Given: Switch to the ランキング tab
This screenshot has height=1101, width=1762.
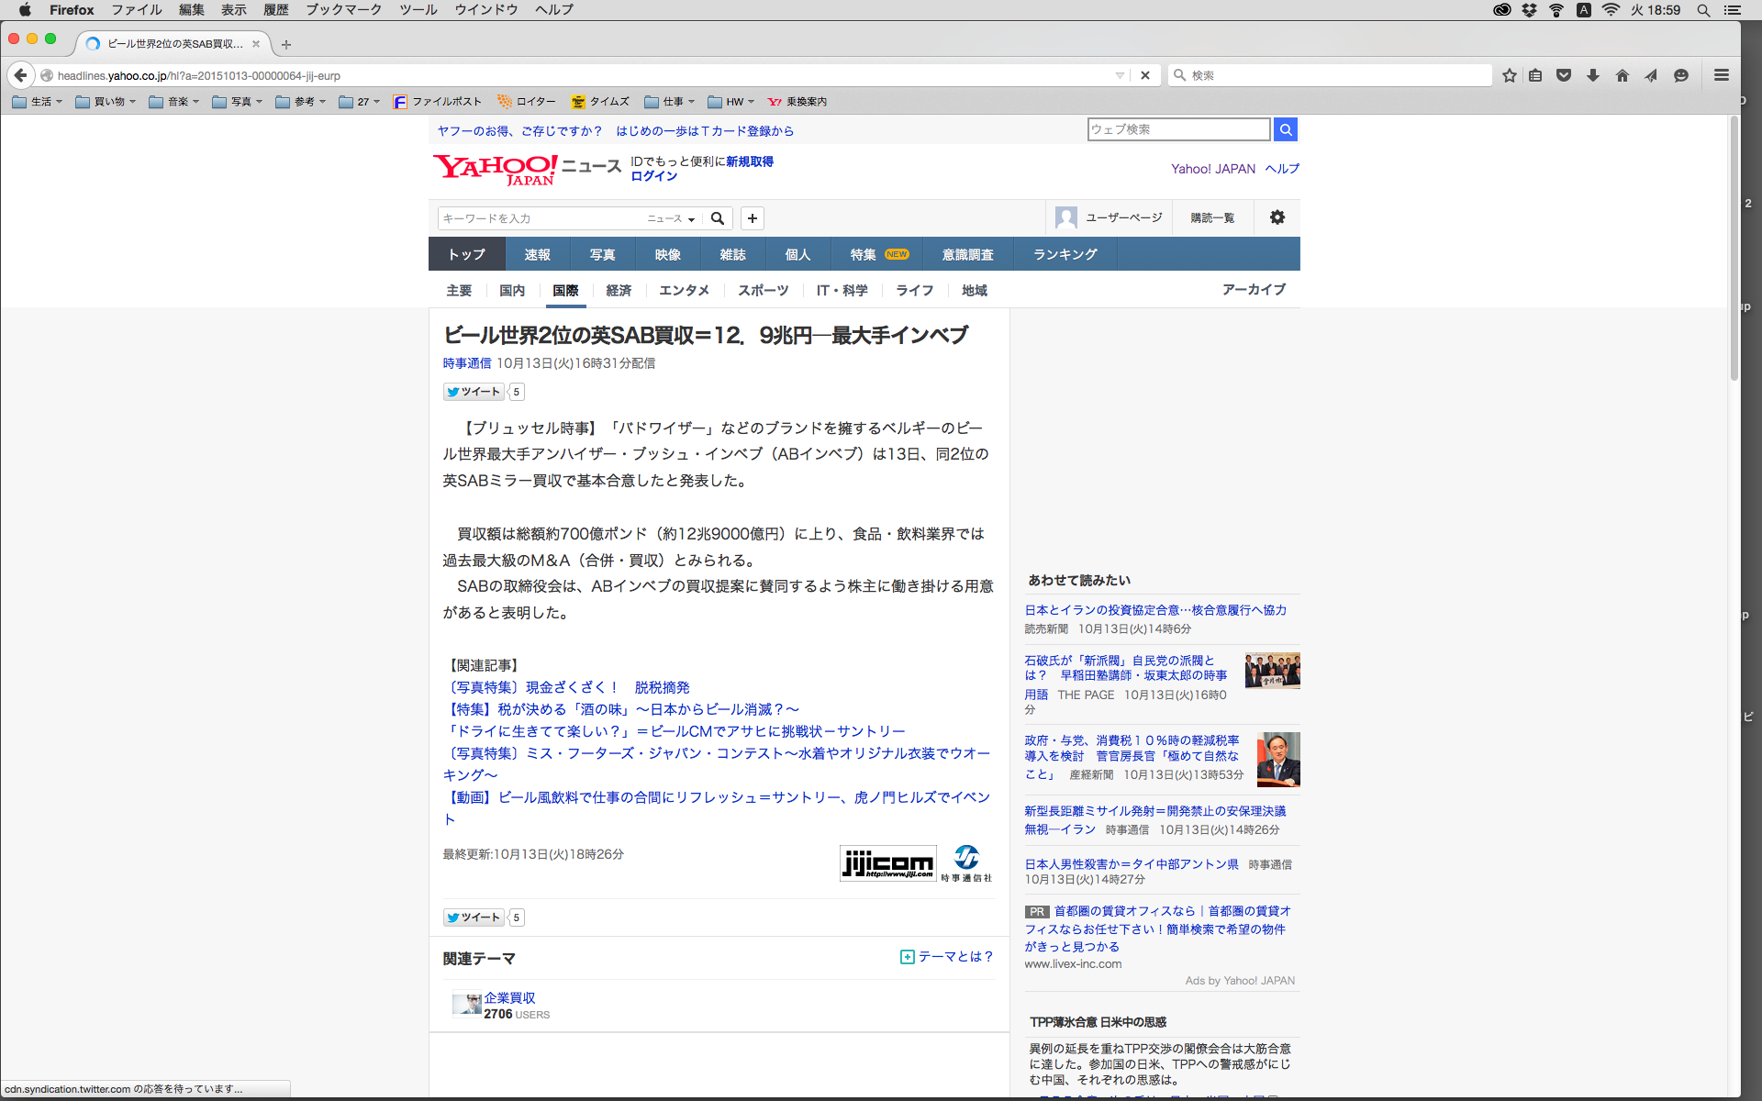Looking at the screenshot, I should [x=1065, y=254].
